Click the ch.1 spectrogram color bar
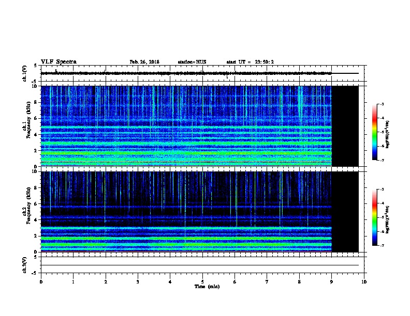The width and height of the screenshot is (410, 316). 374,132
